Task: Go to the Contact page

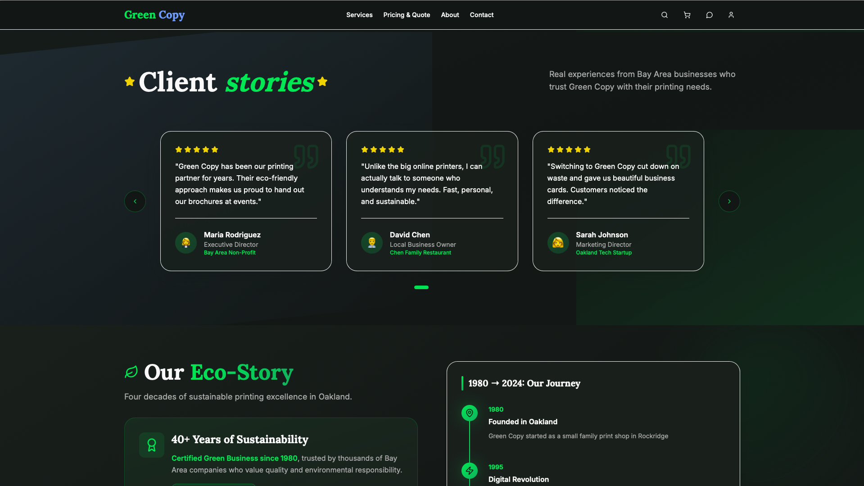Action: (x=482, y=15)
